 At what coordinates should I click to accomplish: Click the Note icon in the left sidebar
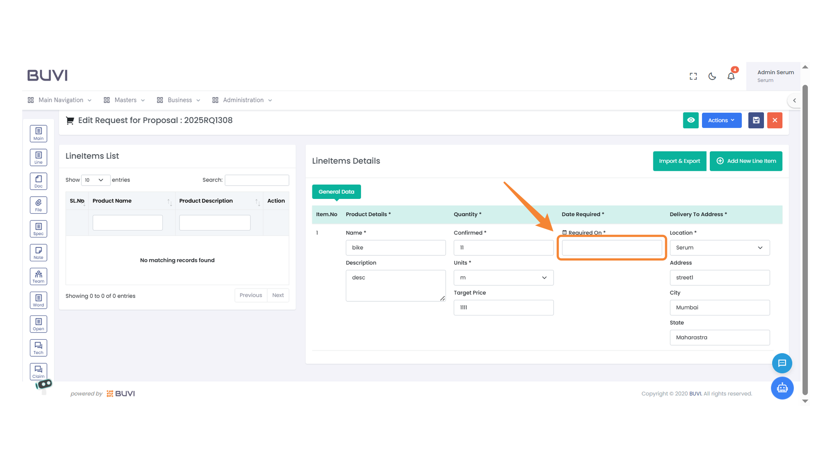pos(38,252)
